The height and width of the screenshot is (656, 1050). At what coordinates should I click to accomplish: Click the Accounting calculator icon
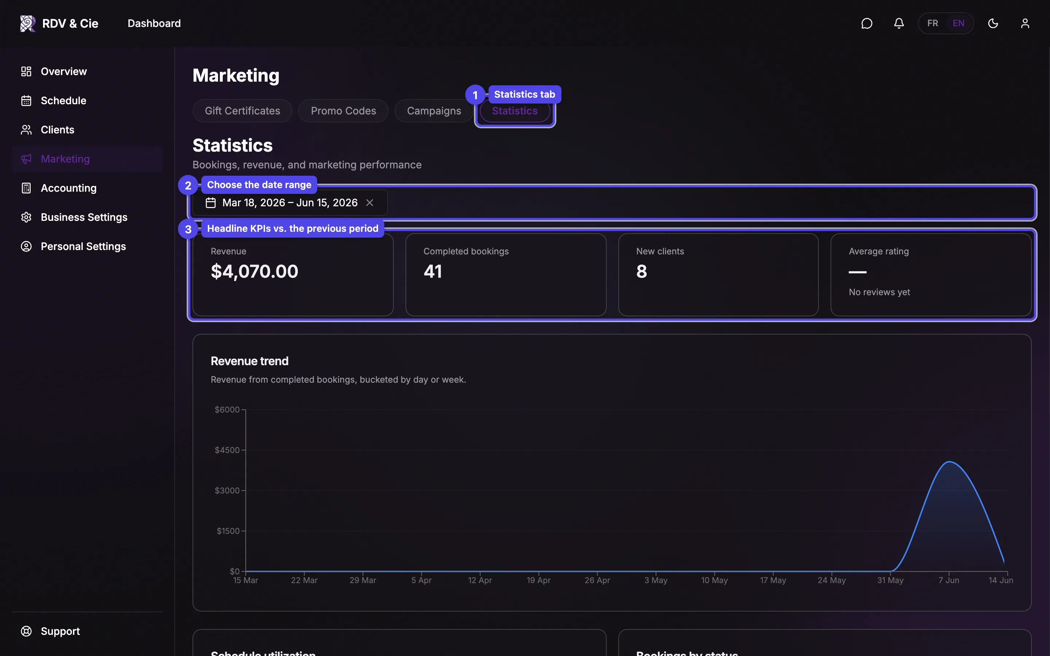pyautogui.click(x=27, y=188)
